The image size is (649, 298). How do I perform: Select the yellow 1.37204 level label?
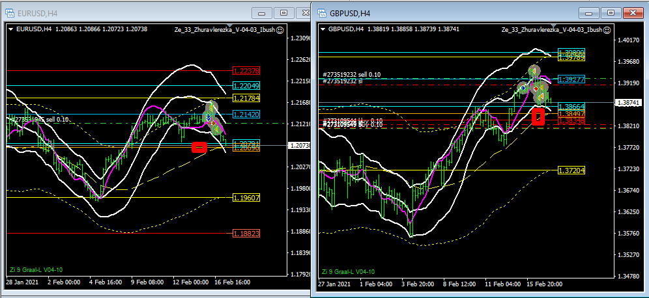pyautogui.click(x=571, y=170)
